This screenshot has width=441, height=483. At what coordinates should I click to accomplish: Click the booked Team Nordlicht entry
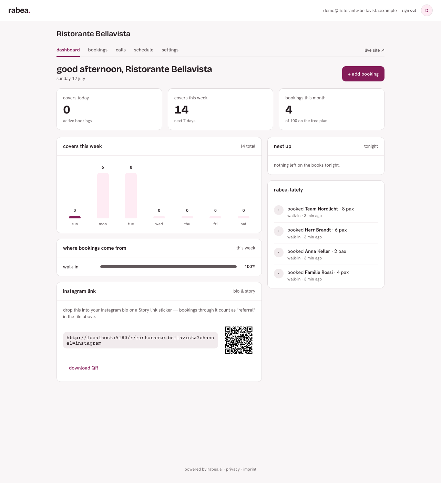pyautogui.click(x=326, y=212)
